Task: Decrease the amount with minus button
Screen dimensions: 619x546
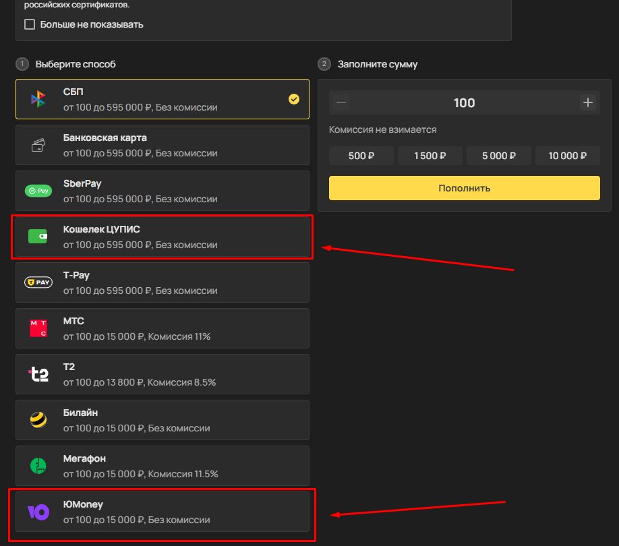Action: [341, 102]
